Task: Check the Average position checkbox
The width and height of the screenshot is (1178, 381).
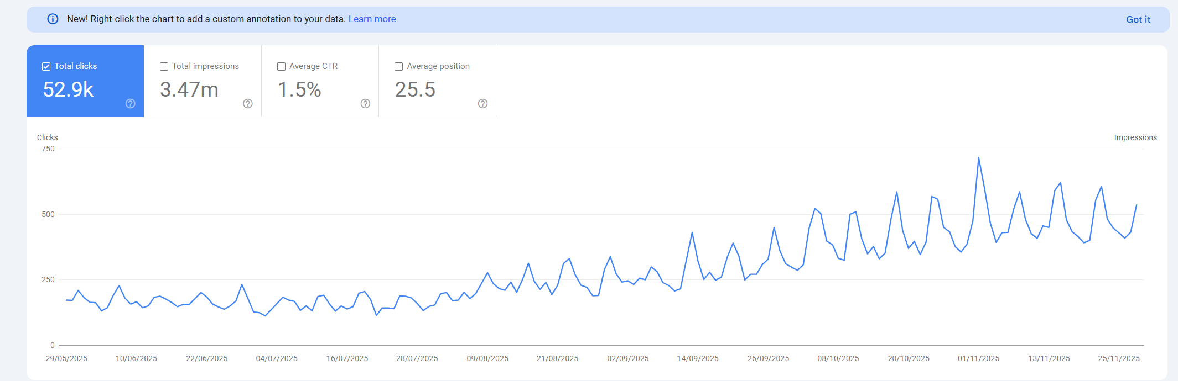Action: click(399, 67)
